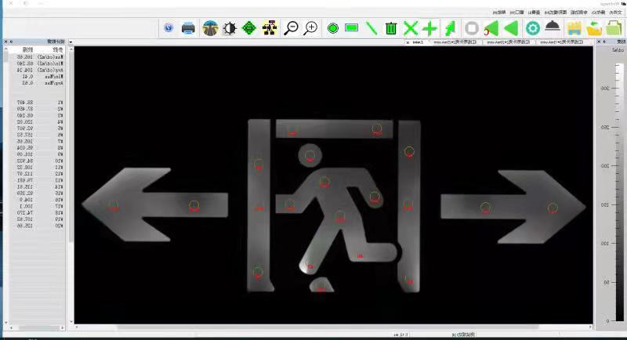The image size is (627, 340).
Task: Click image view horizontal scrollbar right arrow
Action: pyautogui.click(x=590, y=327)
